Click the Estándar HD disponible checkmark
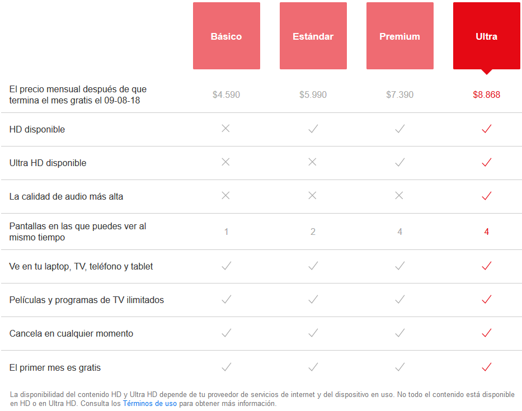 [x=313, y=129]
